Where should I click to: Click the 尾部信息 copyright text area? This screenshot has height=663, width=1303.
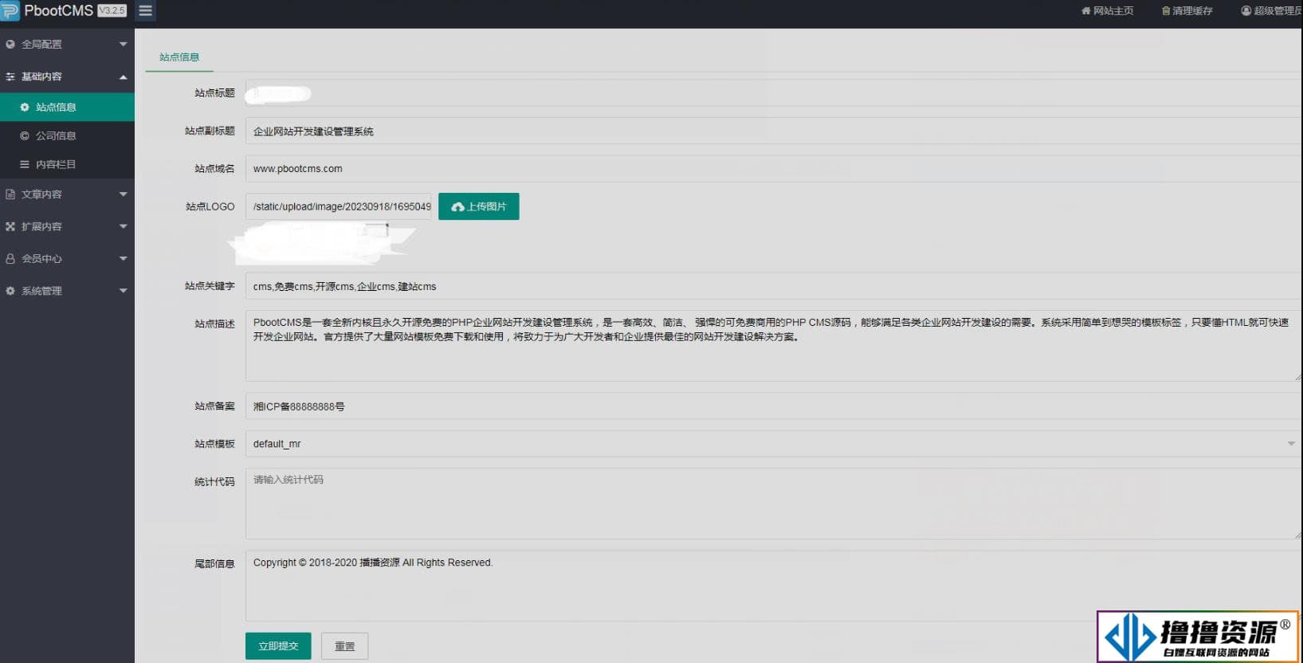point(773,586)
